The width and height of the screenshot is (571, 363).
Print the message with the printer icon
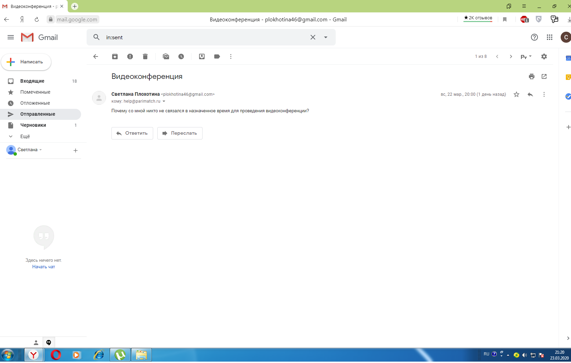pyautogui.click(x=532, y=76)
